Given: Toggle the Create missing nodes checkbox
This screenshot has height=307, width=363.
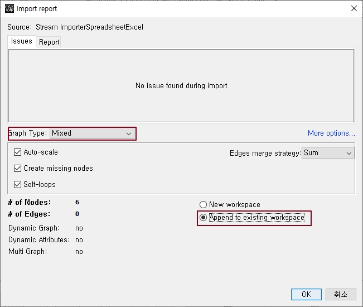Looking at the screenshot, I should point(18,168).
